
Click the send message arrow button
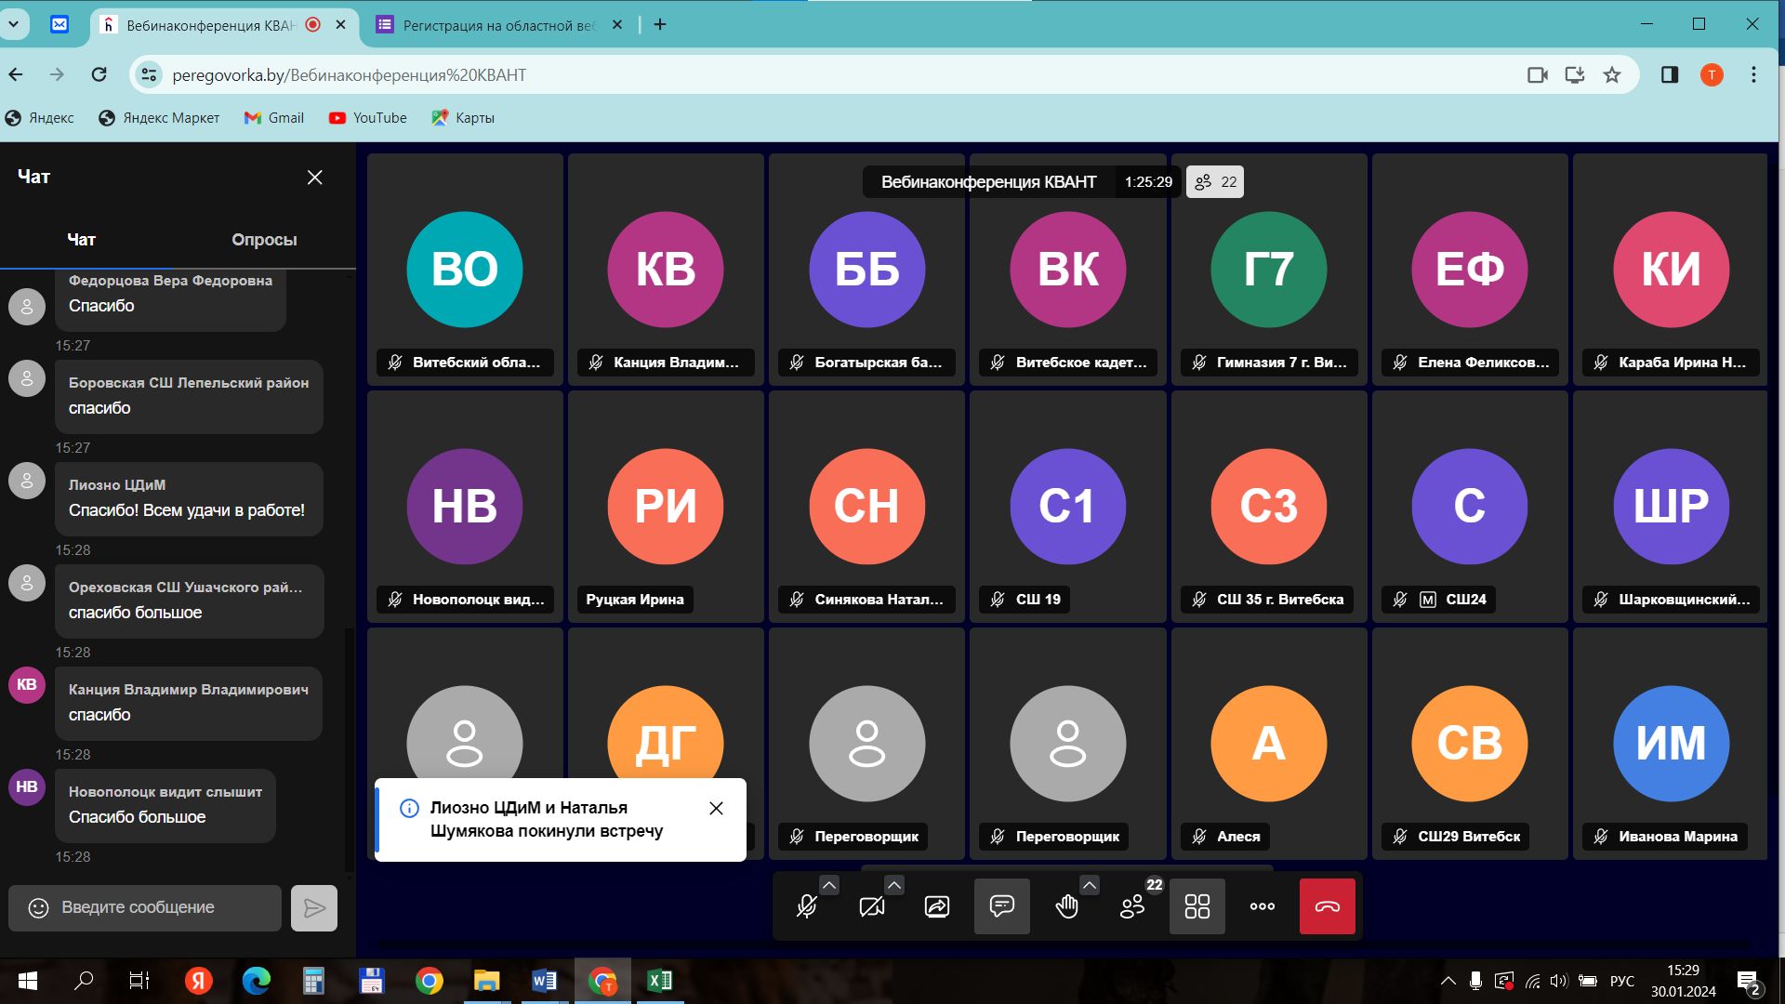(x=314, y=908)
